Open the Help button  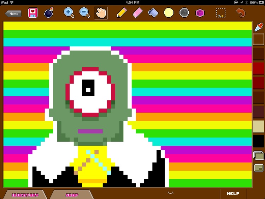pyautogui.click(x=233, y=194)
